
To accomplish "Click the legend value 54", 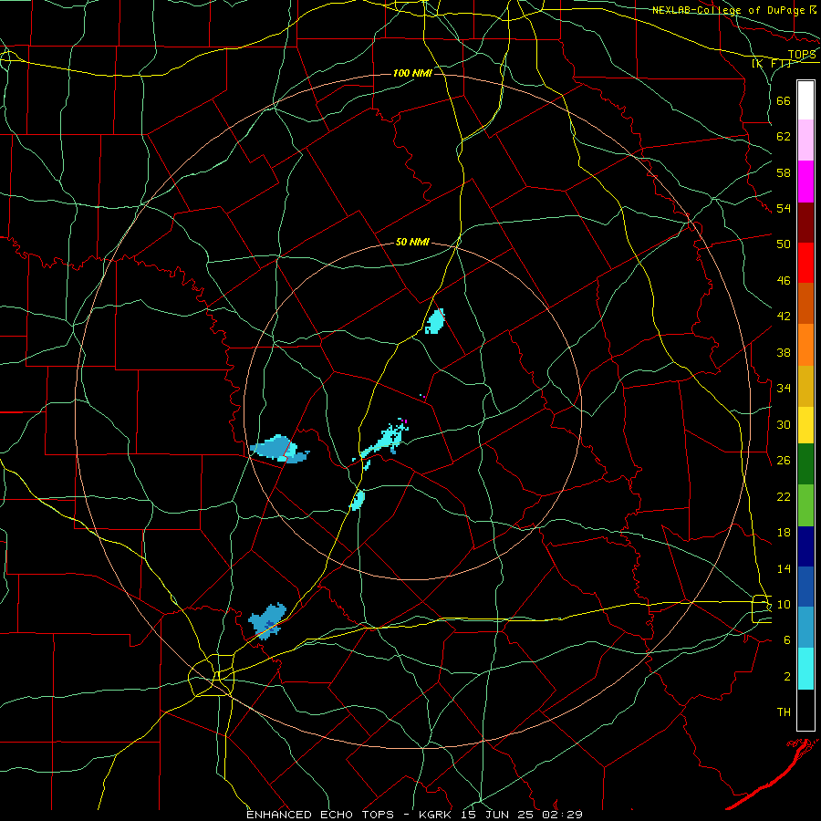I will pos(784,208).
